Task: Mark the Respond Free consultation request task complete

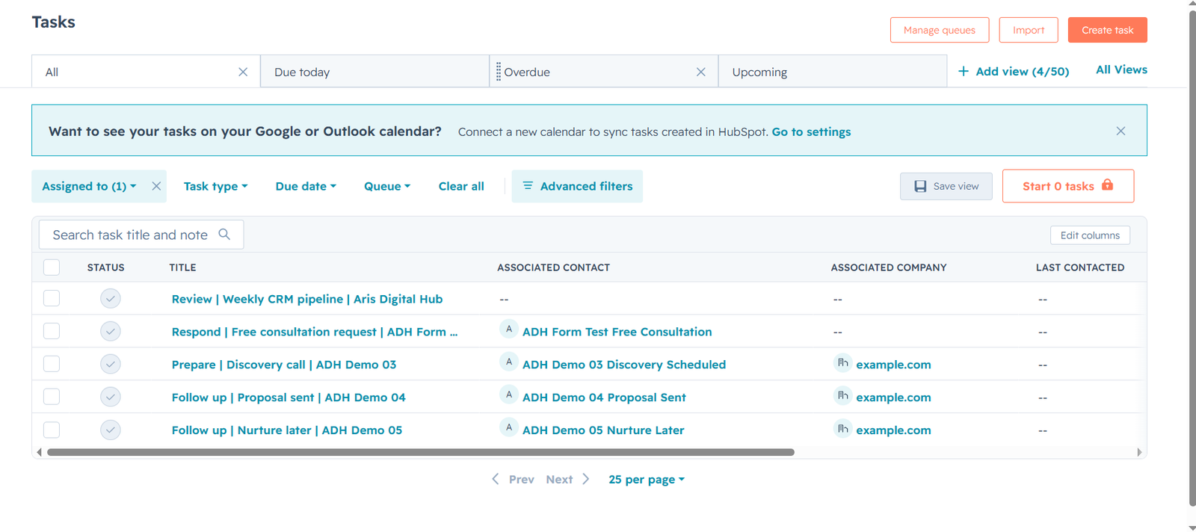Action: [x=111, y=332]
